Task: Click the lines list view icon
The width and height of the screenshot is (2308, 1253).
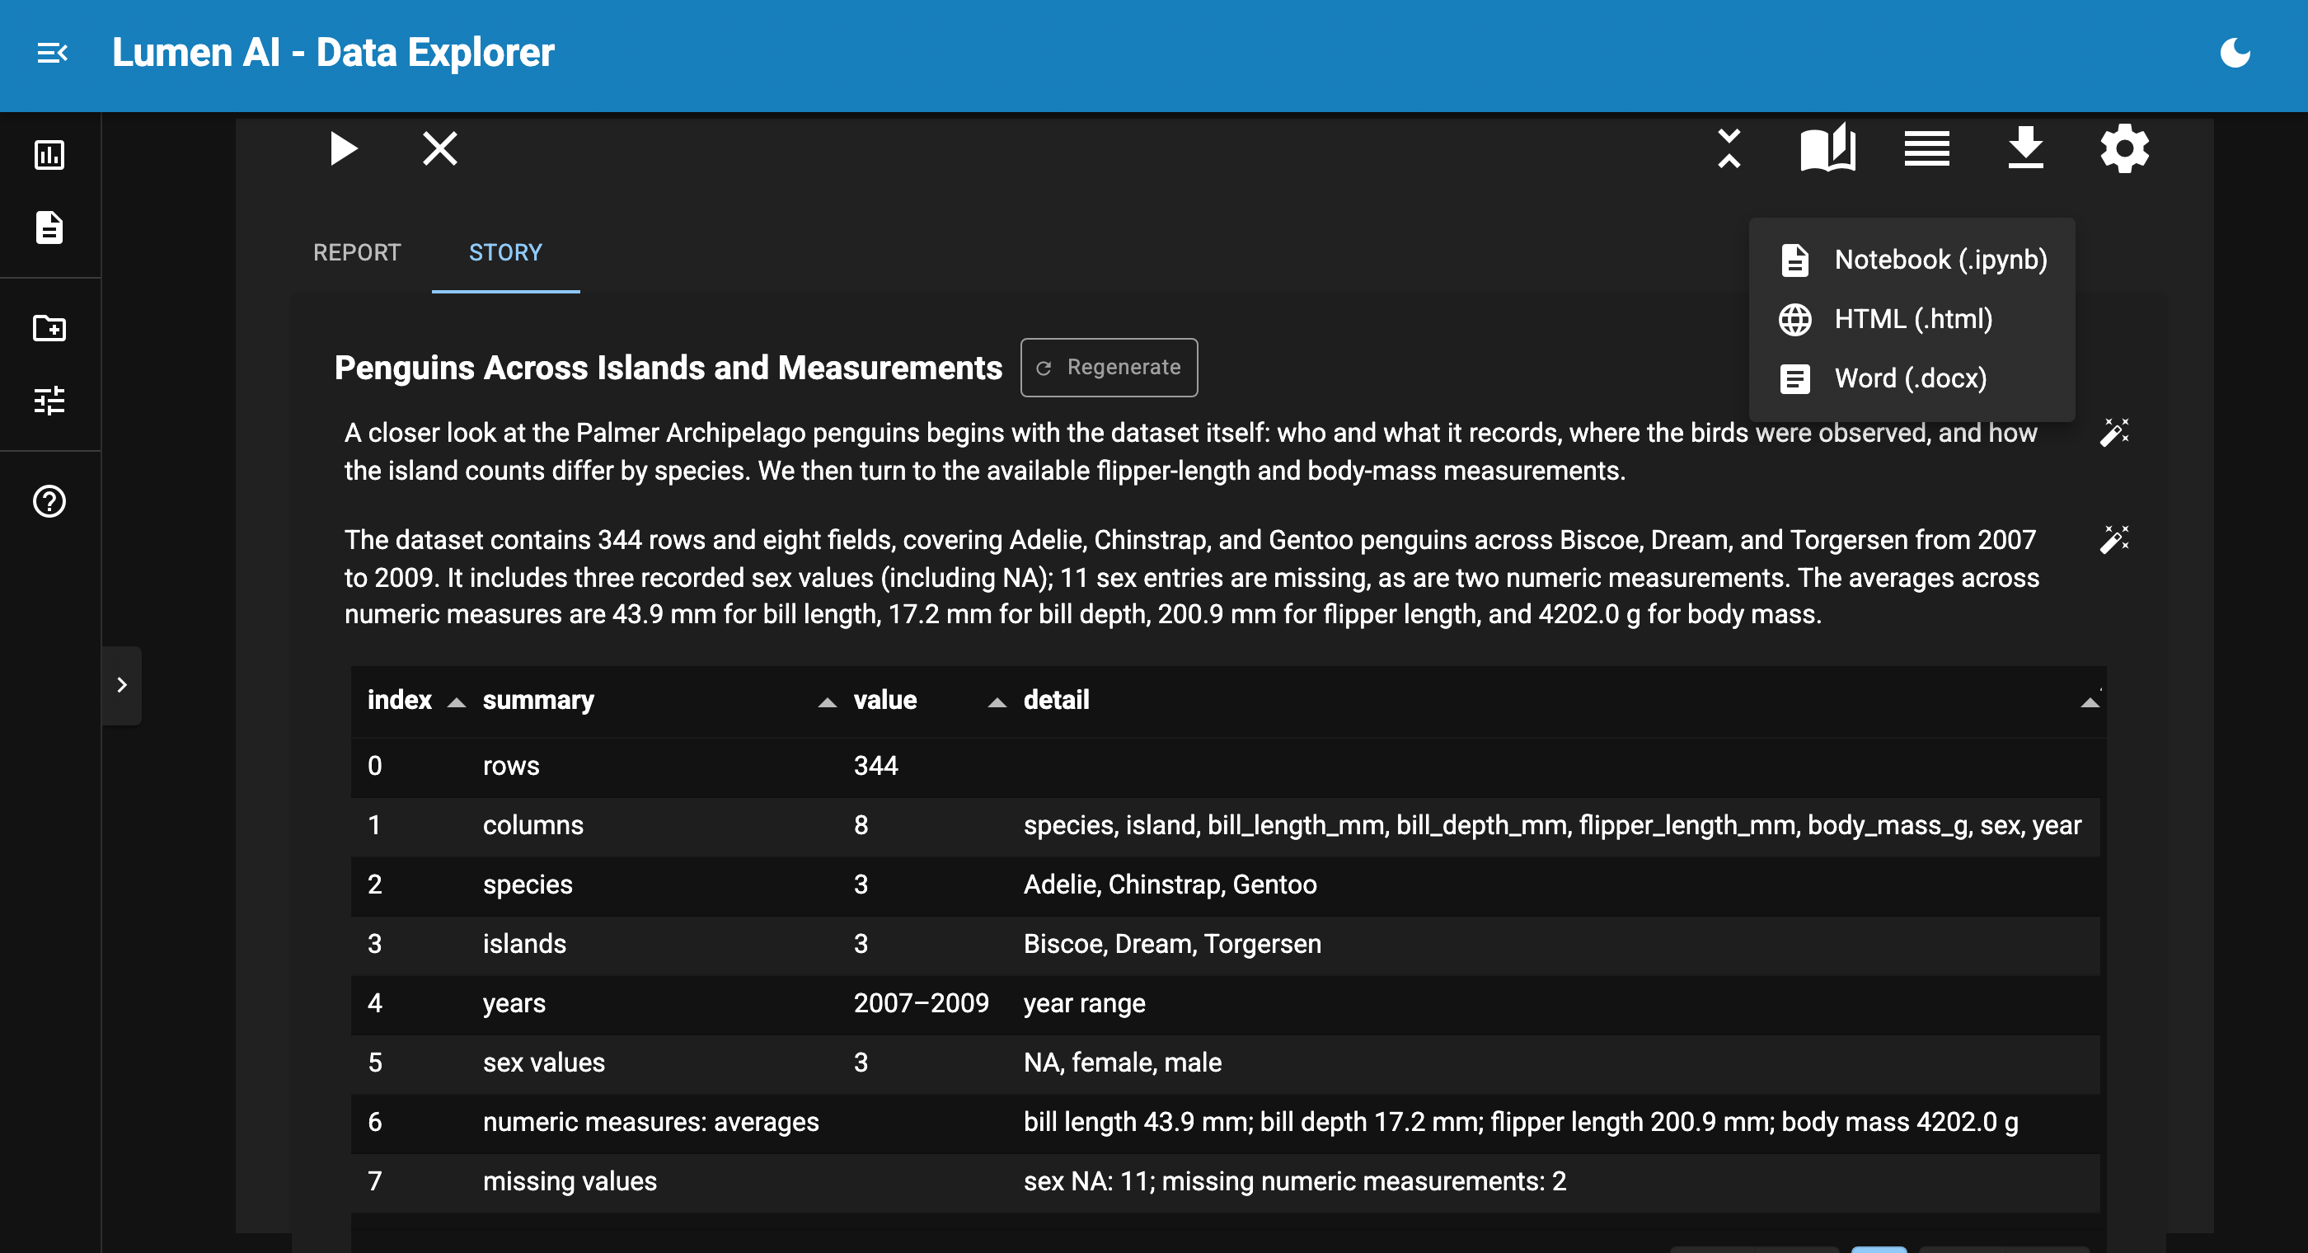Action: click(x=1926, y=148)
